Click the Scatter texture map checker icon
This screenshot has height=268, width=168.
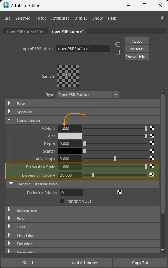[x=152, y=151]
